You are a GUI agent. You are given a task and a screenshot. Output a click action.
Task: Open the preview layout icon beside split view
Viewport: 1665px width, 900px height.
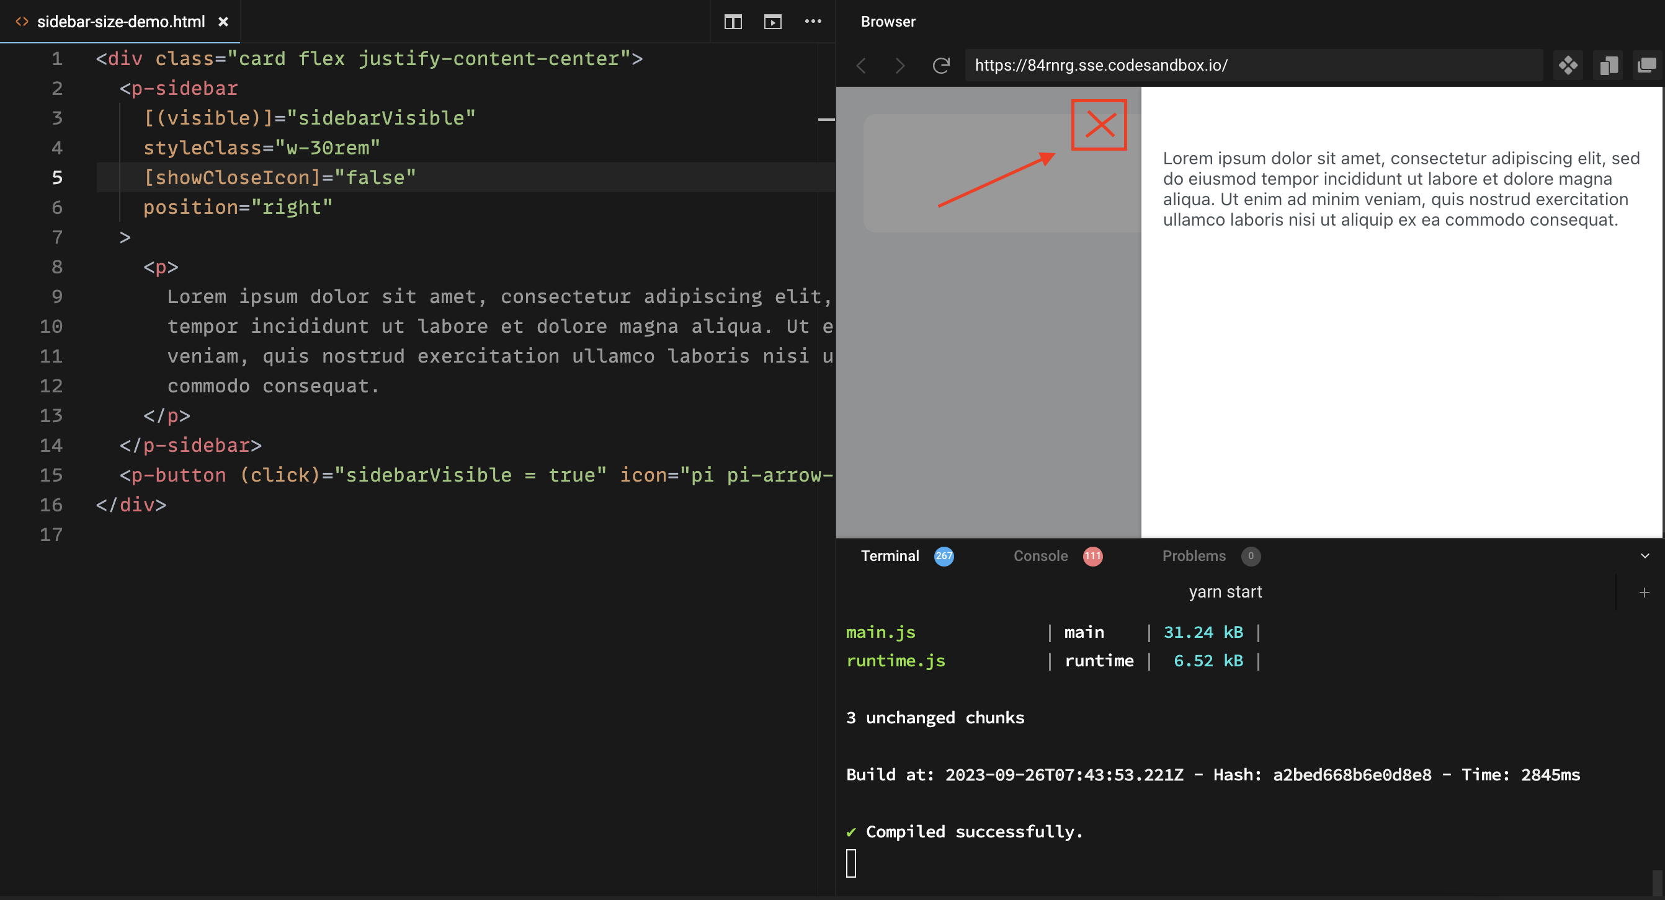[x=772, y=21]
